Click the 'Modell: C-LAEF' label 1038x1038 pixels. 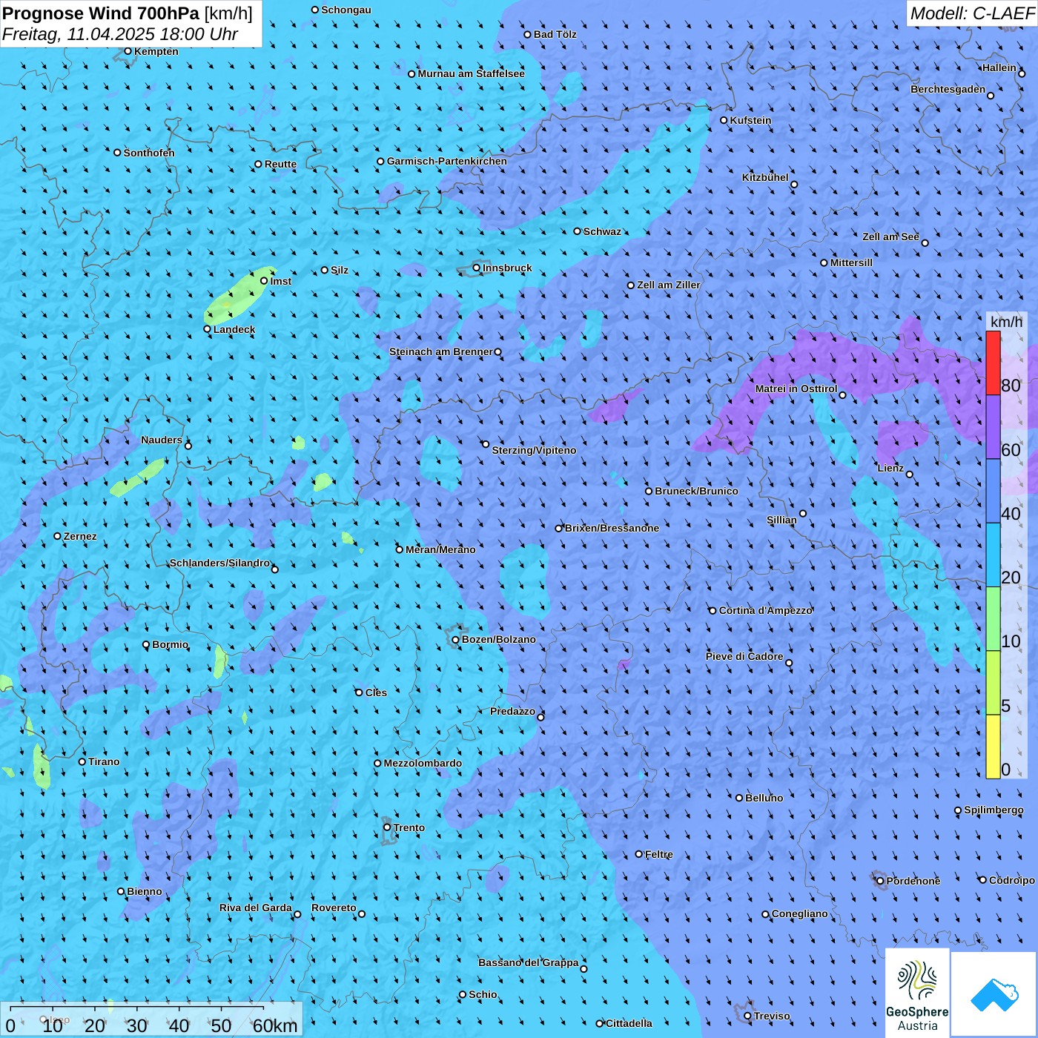point(972,13)
